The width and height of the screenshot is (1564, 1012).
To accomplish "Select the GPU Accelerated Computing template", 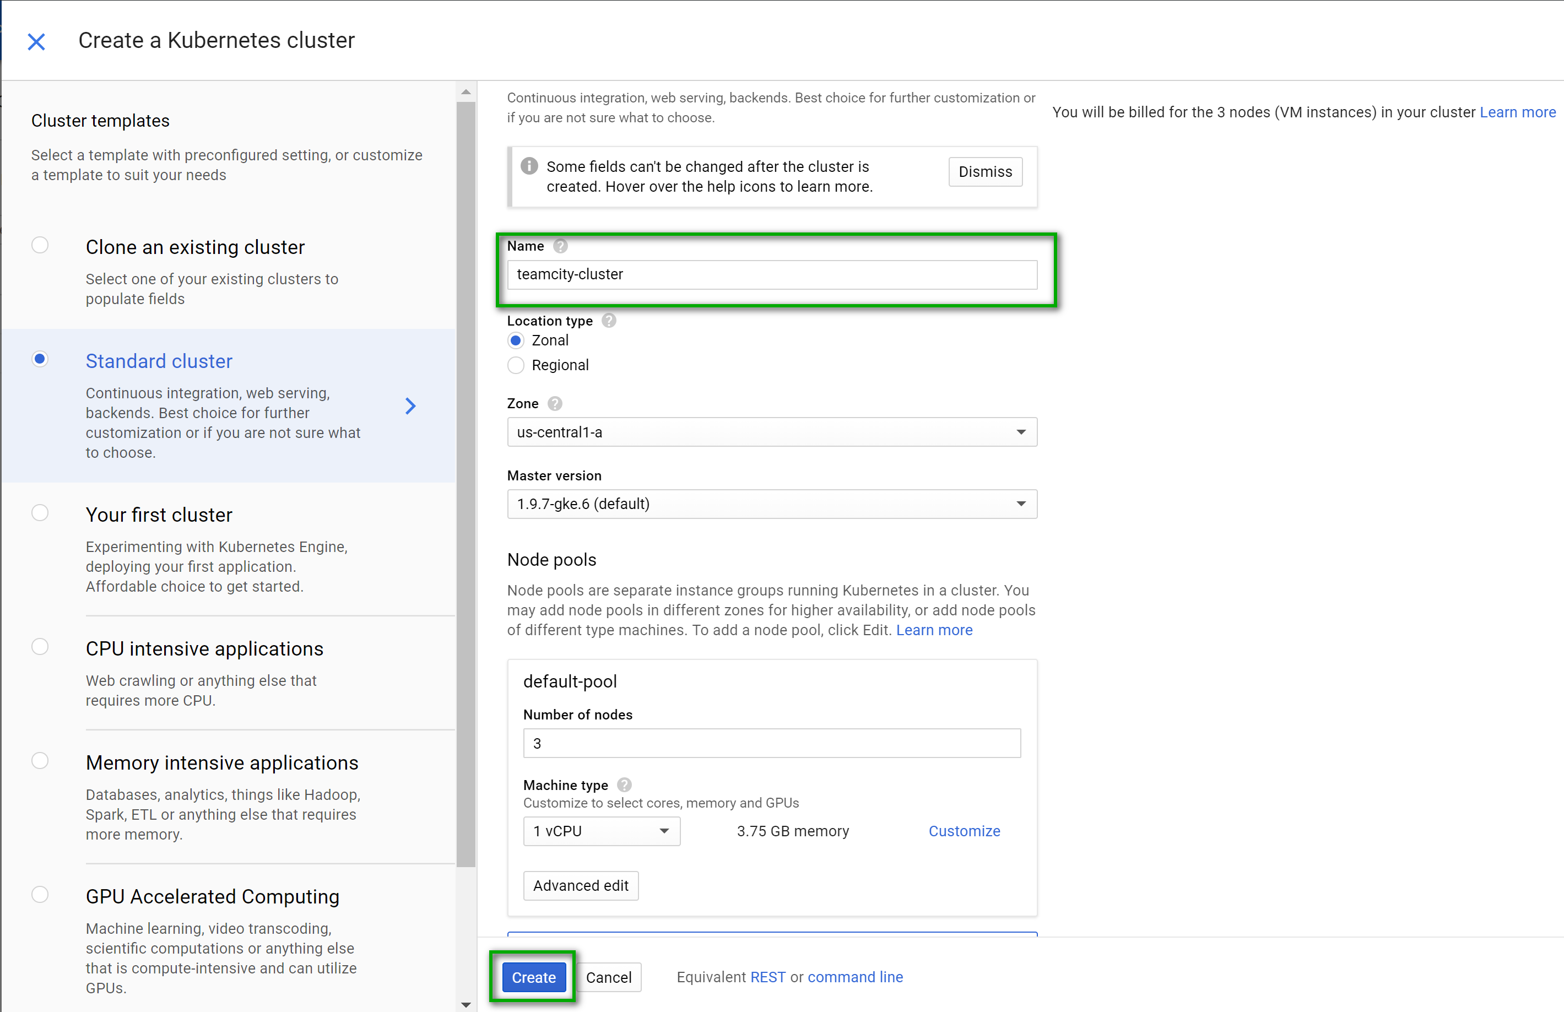I will coord(40,894).
